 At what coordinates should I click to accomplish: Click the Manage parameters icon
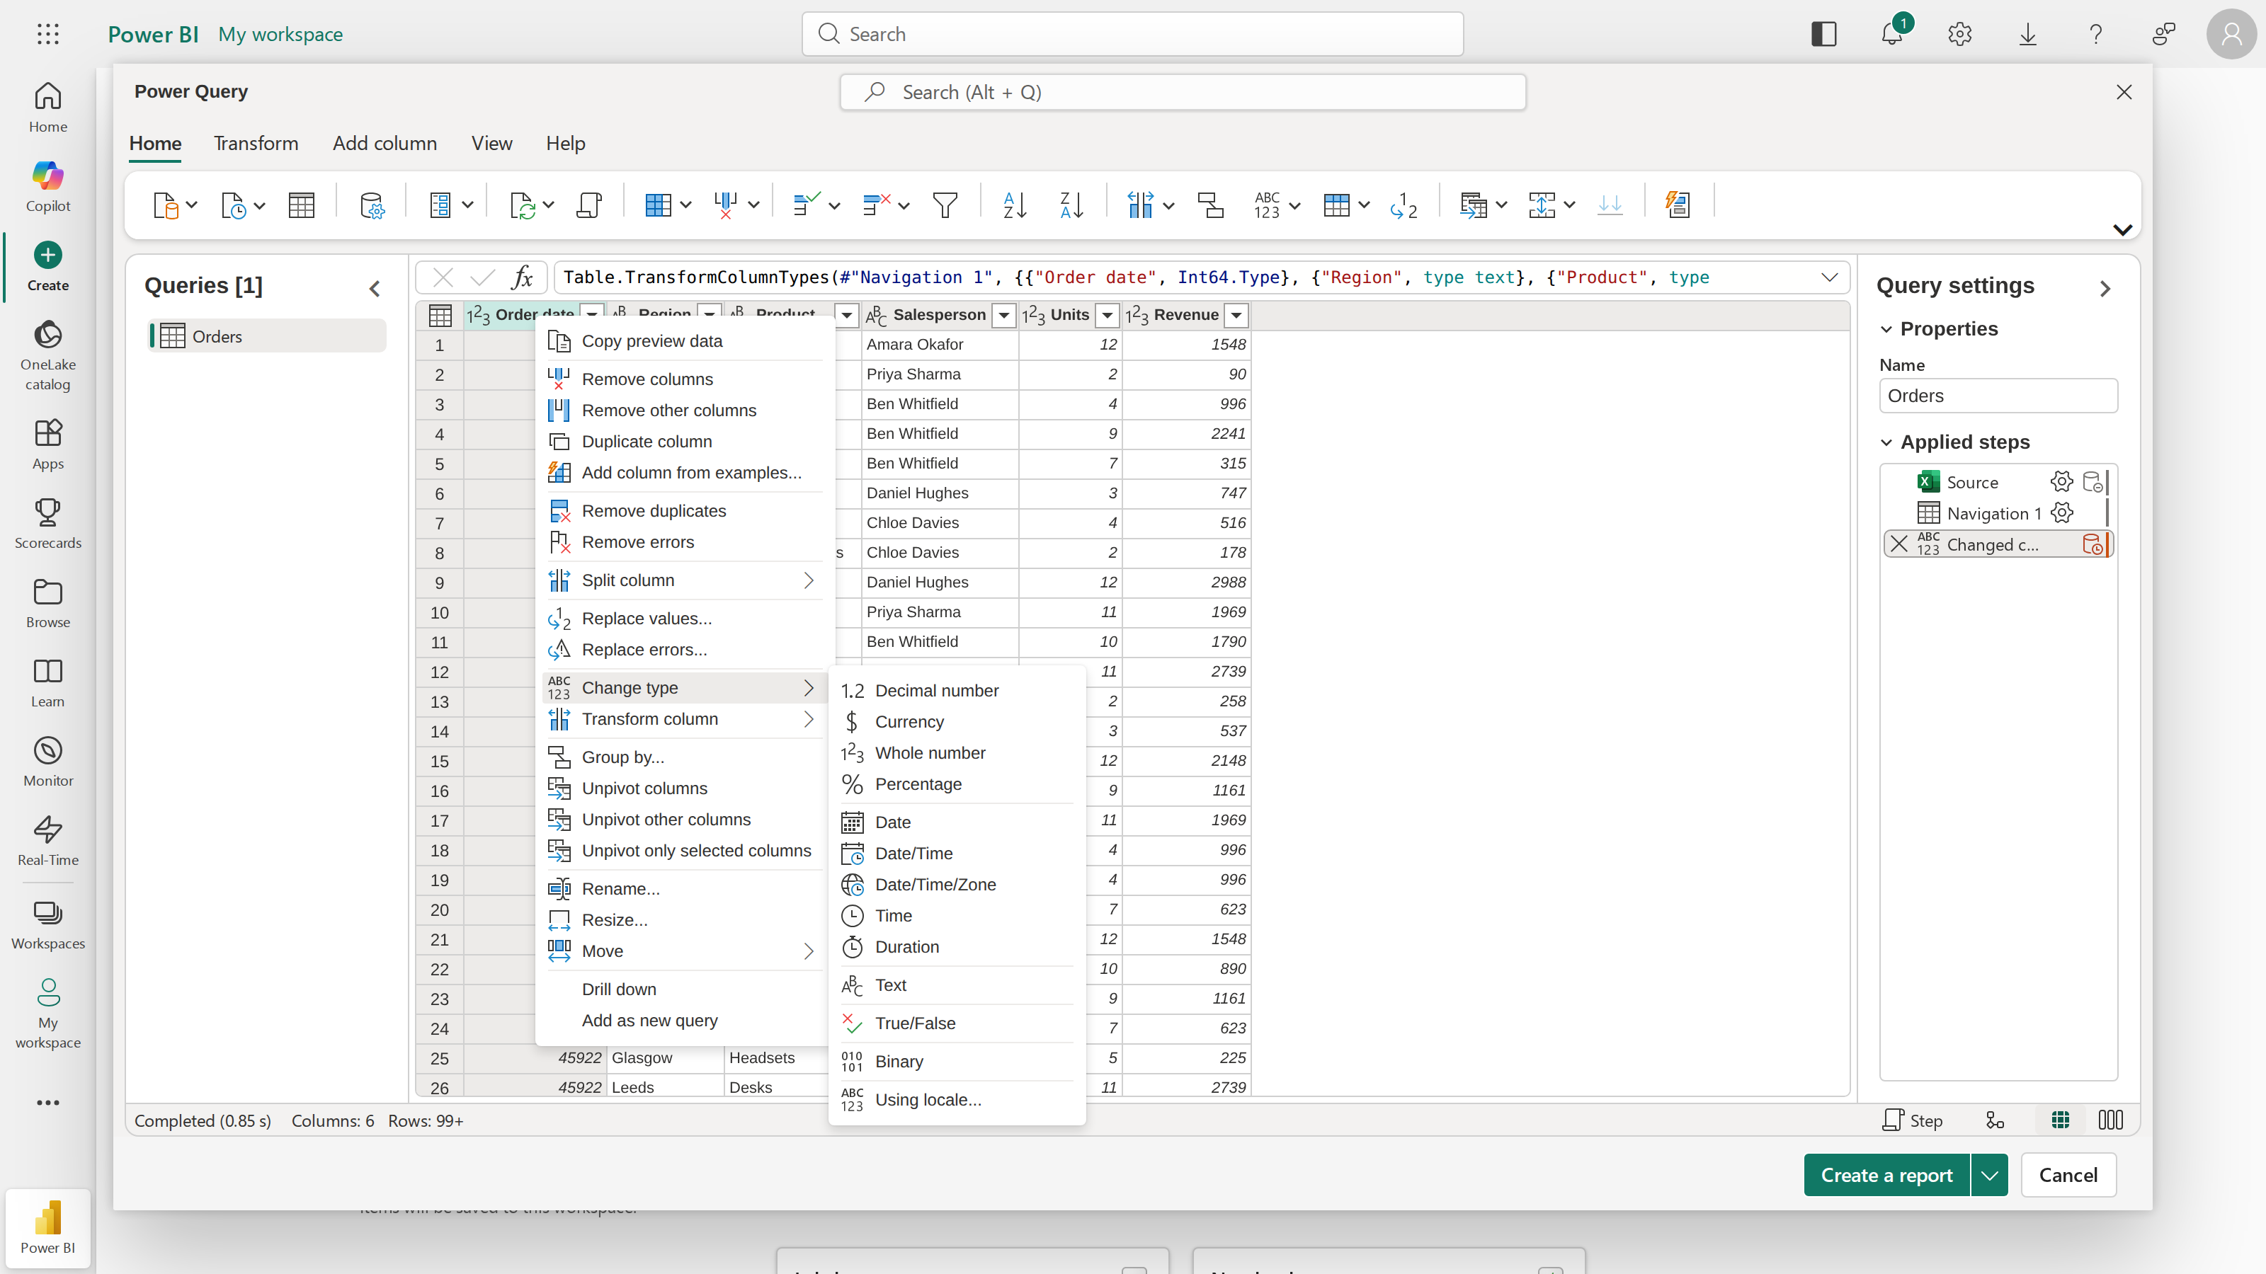click(440, 205)
